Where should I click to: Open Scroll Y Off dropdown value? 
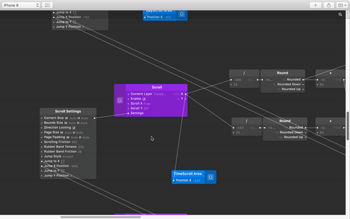coord(146,109)
